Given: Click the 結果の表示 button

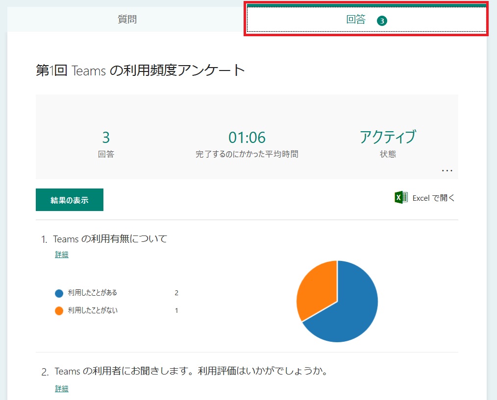Looking at the screenshot, I should (x=70, y=200).
